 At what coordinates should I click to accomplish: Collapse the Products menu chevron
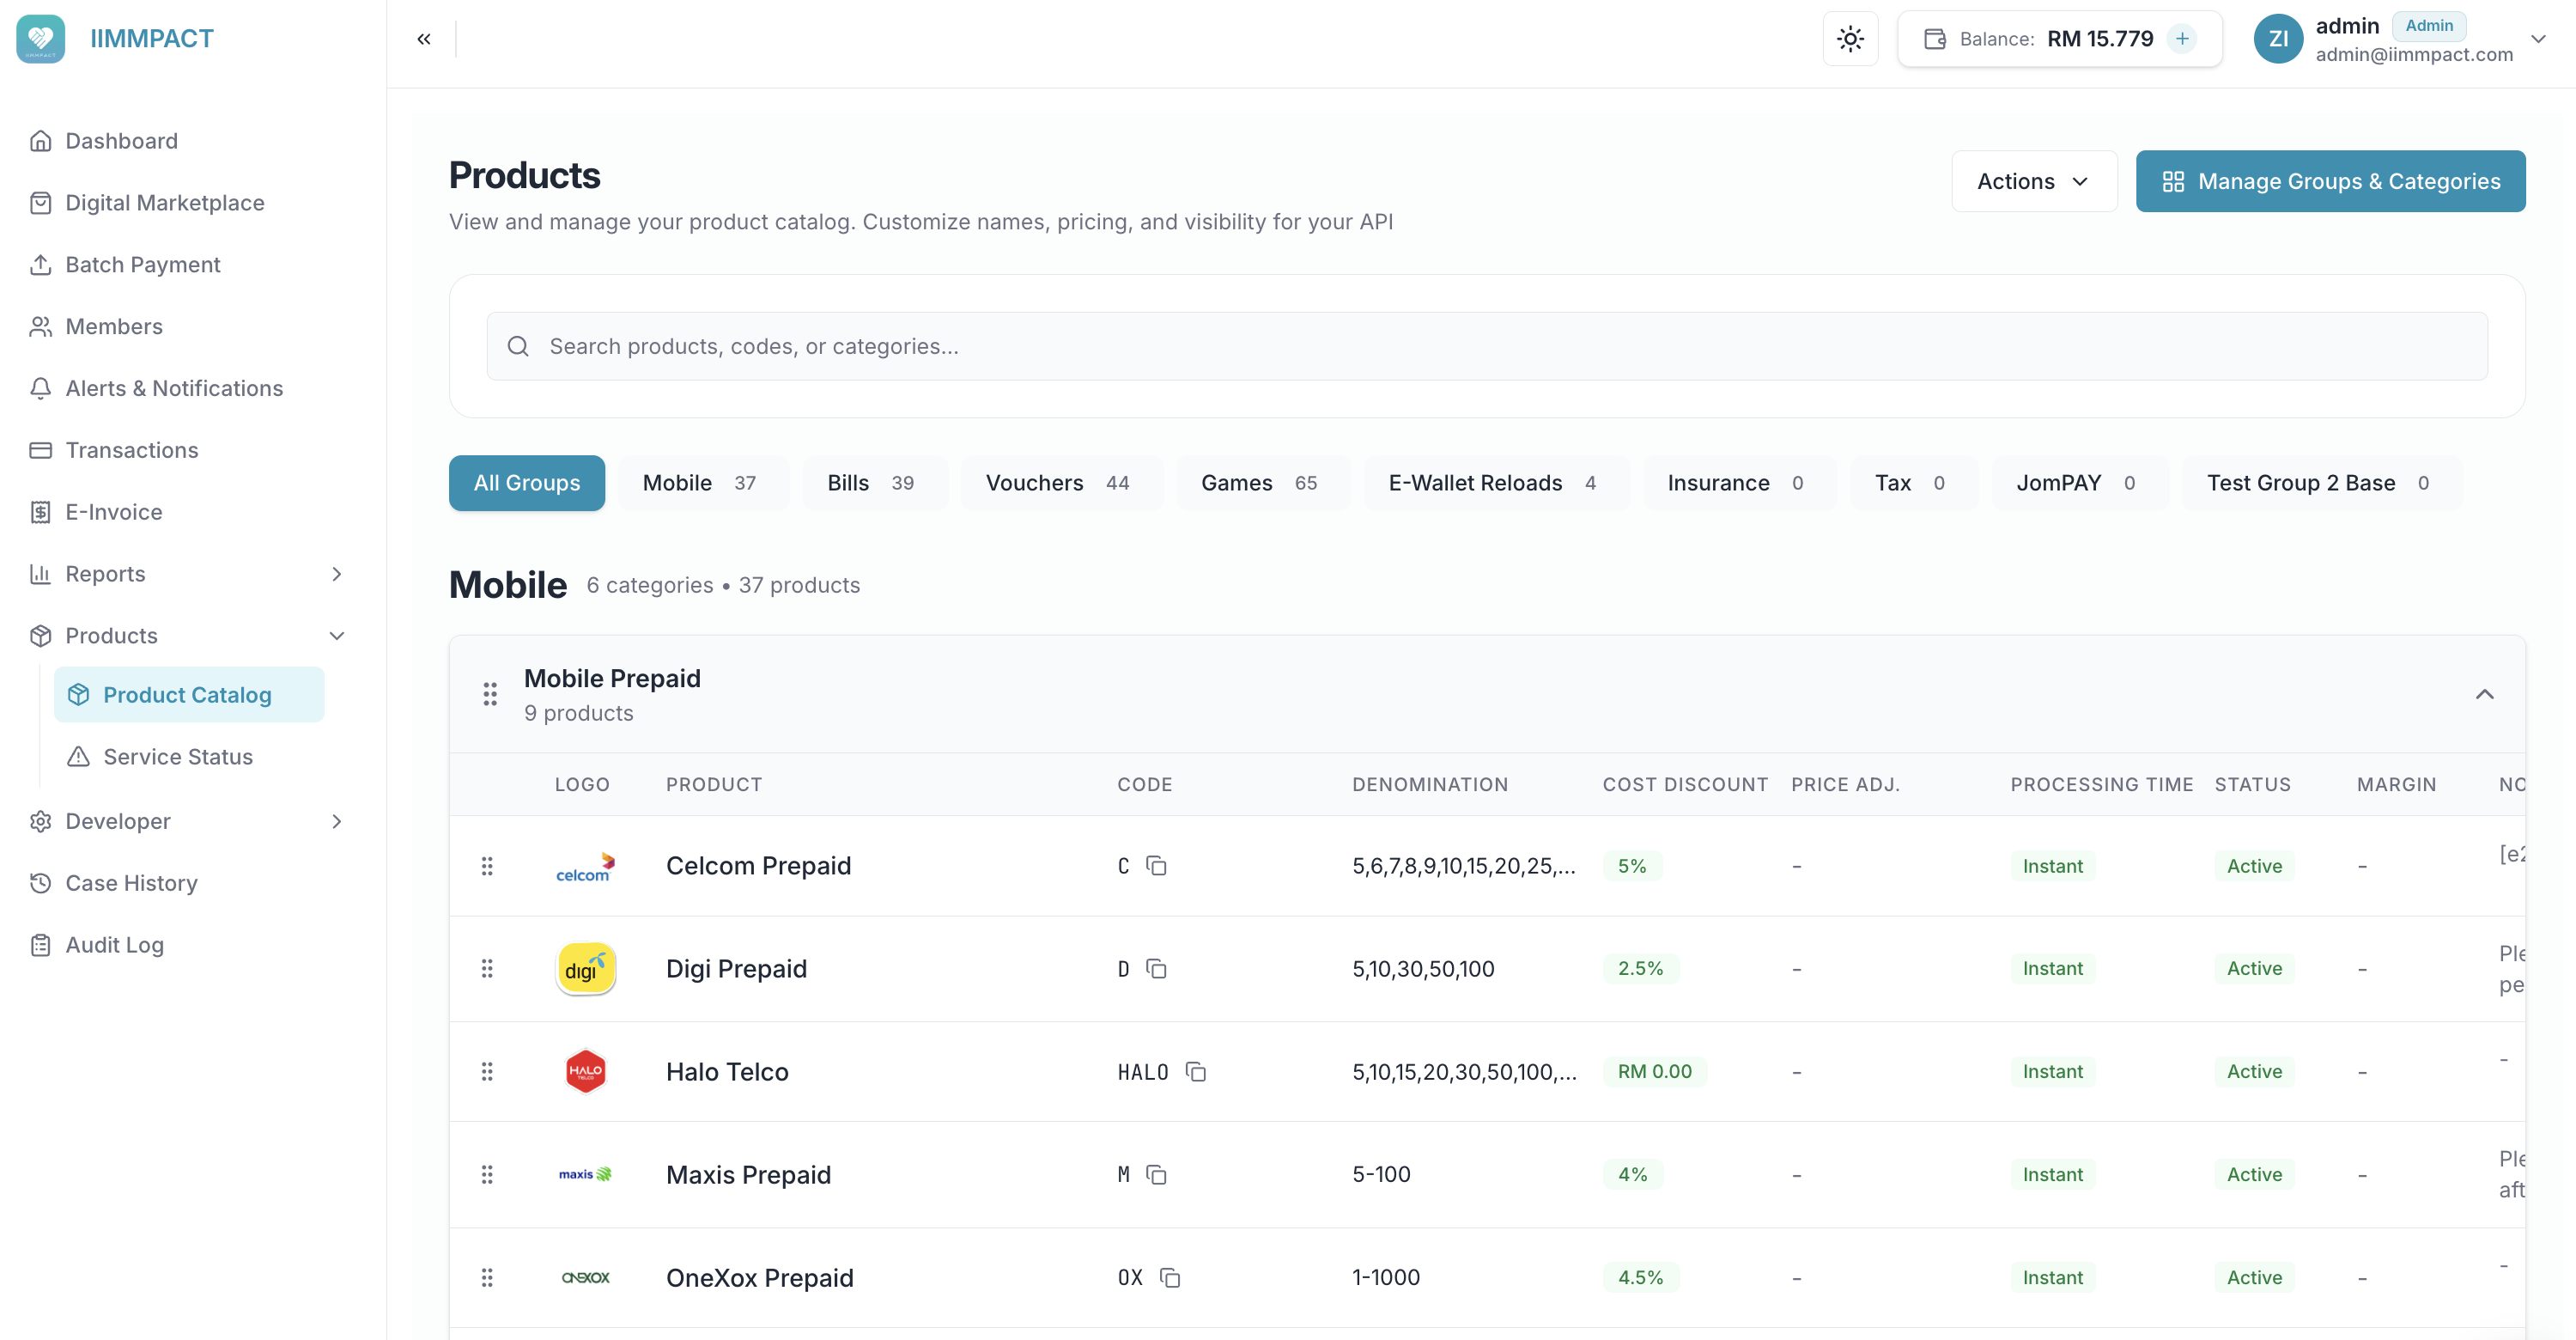(337, 636)
